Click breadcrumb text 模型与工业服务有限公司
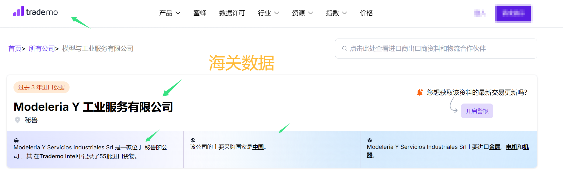The width and height of the screenshot is (565, 182). click(98, 49)
